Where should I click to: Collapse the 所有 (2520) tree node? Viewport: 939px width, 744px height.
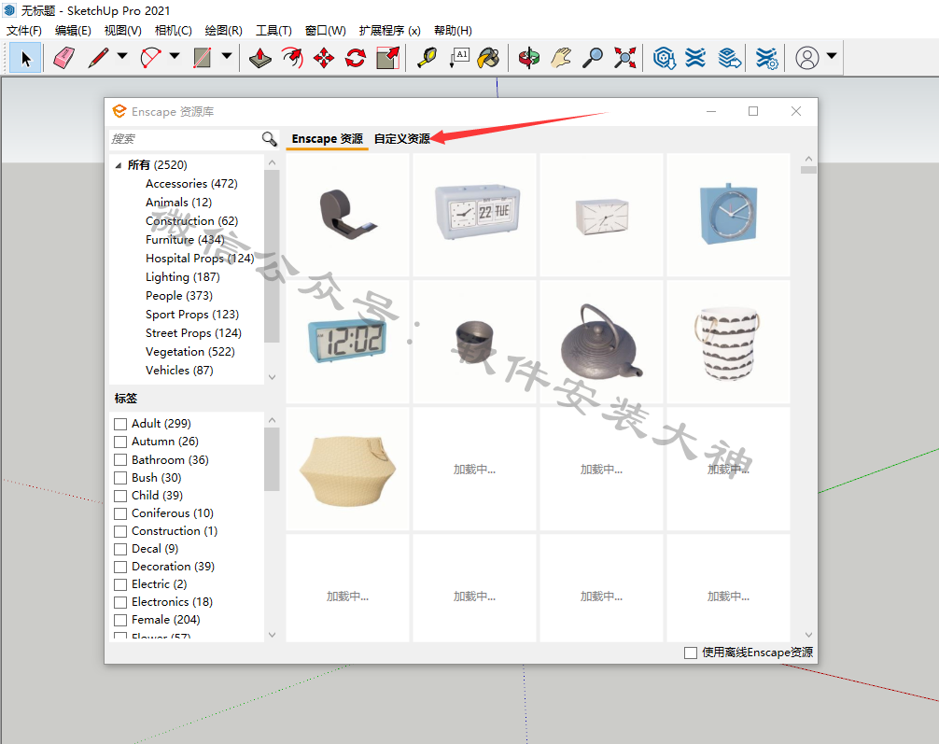[119, 165]
